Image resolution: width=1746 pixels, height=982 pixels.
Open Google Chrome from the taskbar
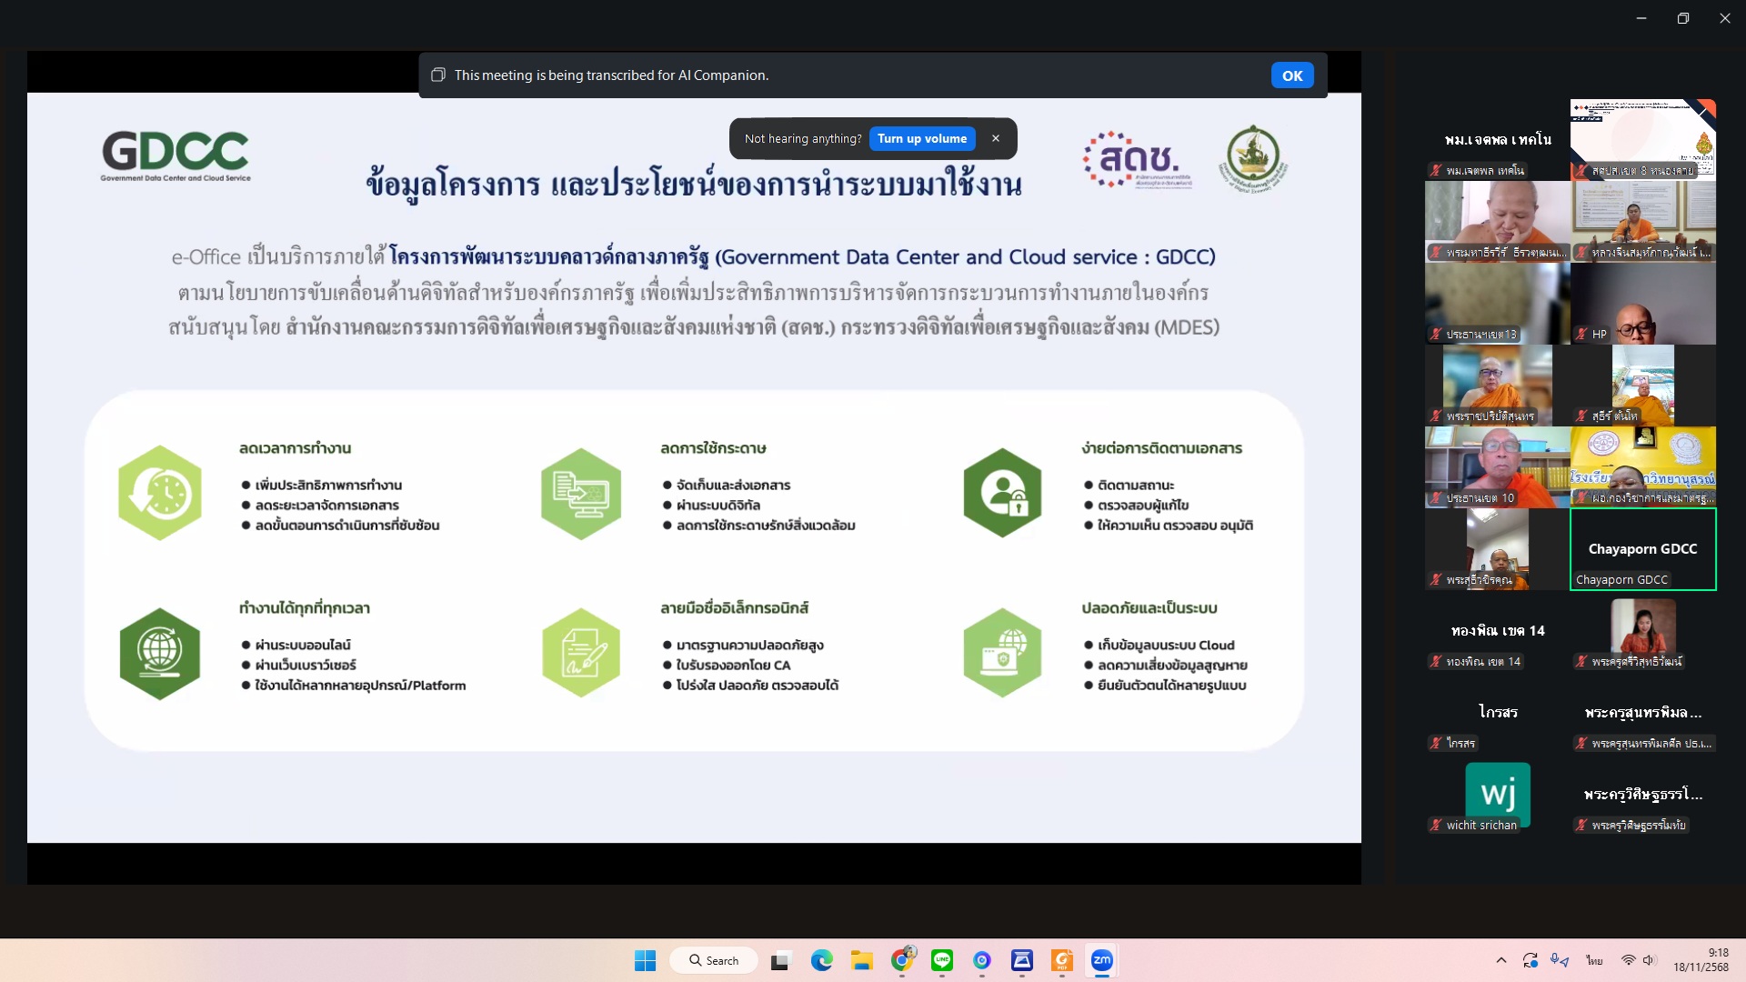902,960
